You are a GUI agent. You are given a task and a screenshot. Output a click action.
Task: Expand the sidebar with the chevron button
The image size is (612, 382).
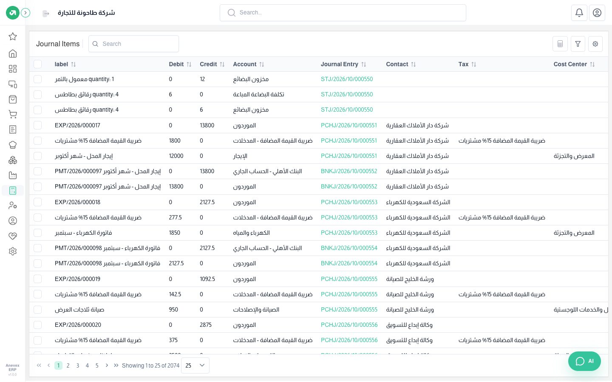[25, 13]
